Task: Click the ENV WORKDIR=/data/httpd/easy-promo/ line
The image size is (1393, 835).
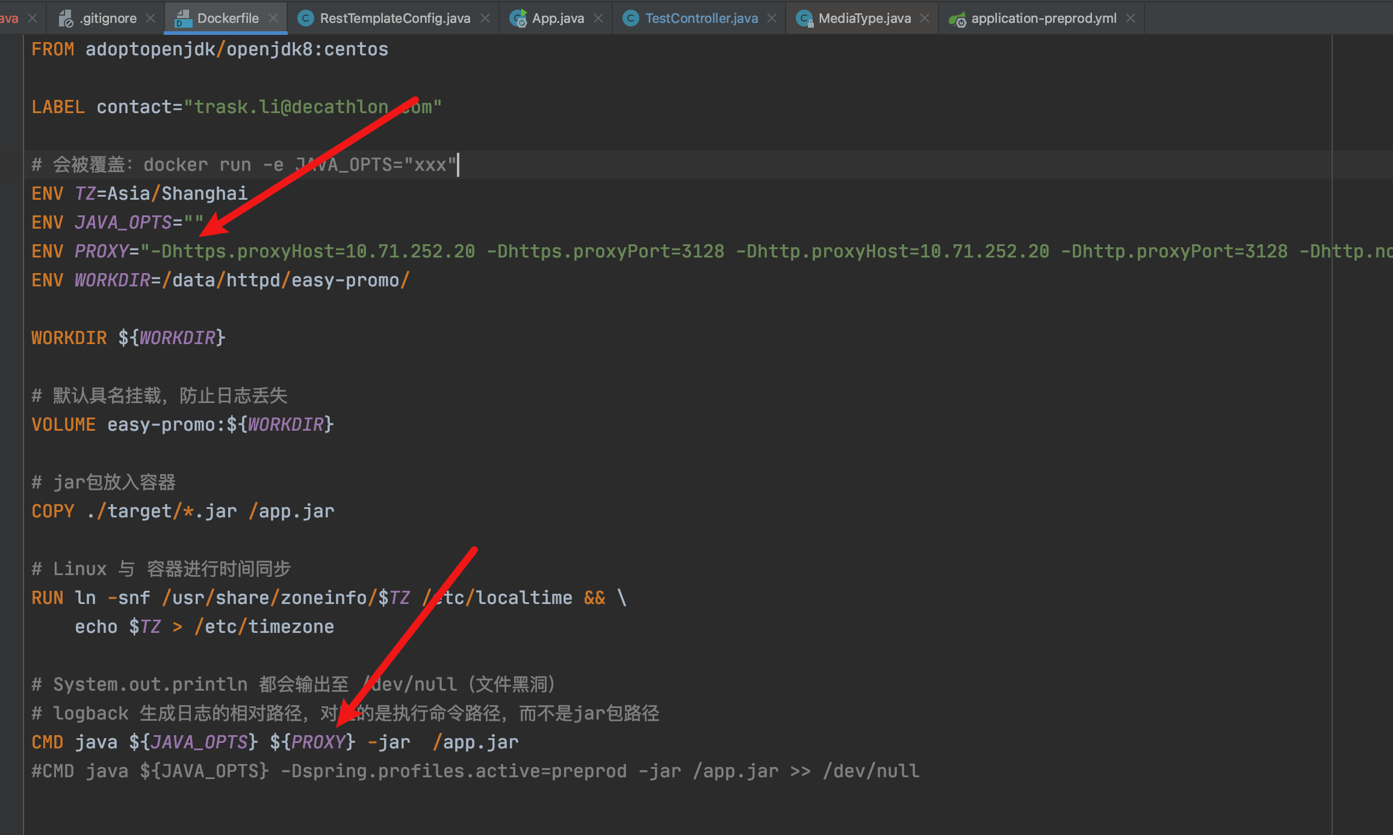Action: (220, 280)
